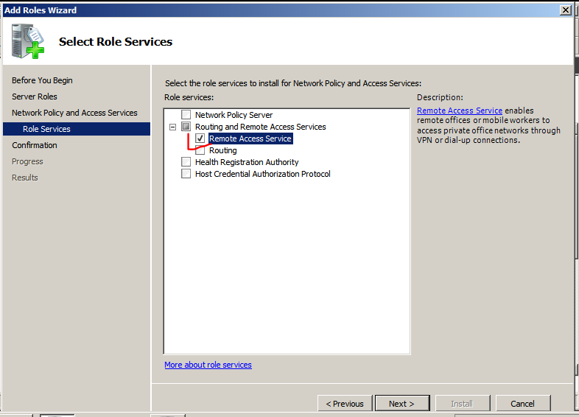579x417 pixels.
Task: Close the Add Roles Wizard window
Action: point(565,10)
